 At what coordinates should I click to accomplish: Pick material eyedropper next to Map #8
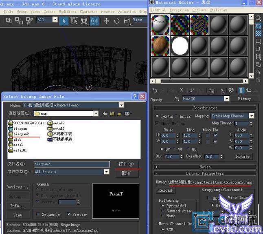click(176, 98)
